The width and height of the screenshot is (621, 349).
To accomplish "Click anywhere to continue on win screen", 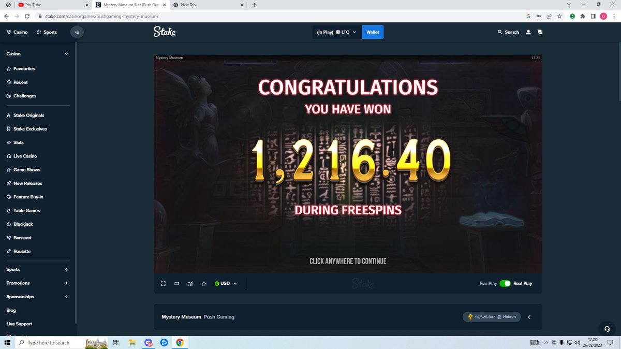I will [x=348, y=261].
